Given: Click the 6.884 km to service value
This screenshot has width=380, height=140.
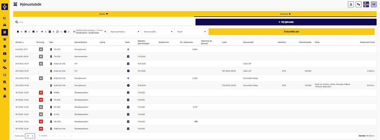Looking at the screenshot, I should point(195,49).
